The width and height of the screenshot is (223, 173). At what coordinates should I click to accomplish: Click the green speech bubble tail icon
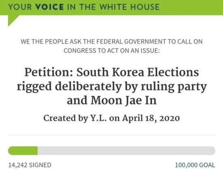[x=13, y=21]
